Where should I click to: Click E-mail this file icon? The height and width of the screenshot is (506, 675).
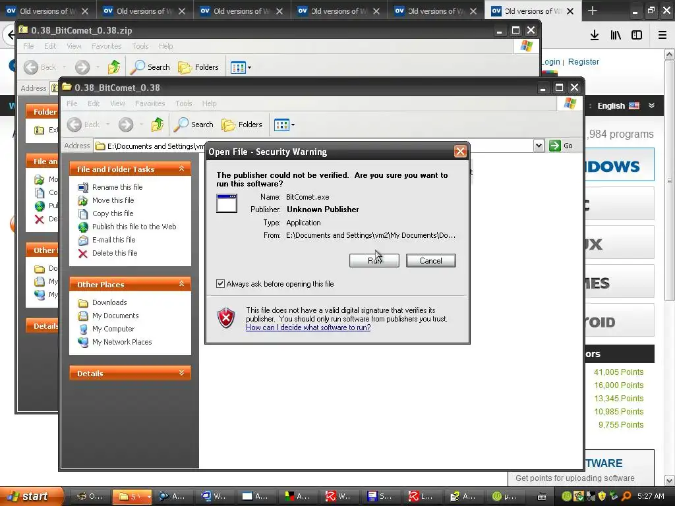82,240
